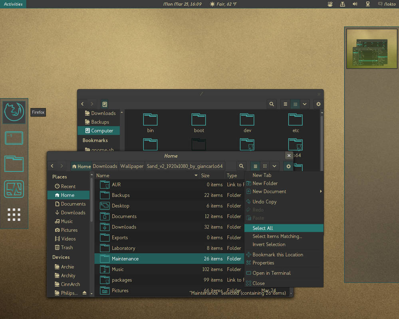Show the applications grid in the dock
The image size is (399, 319).
[x=14, y=215]
